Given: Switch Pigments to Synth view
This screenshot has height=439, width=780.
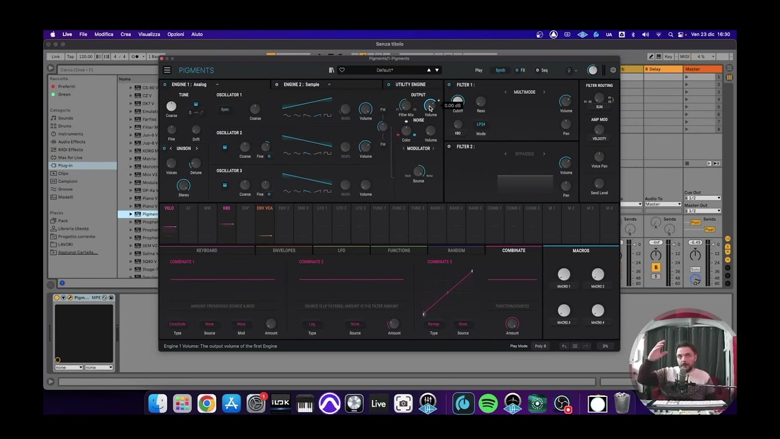Looking at the screenshot, I should pyautogui.click(x=500, y=71).
